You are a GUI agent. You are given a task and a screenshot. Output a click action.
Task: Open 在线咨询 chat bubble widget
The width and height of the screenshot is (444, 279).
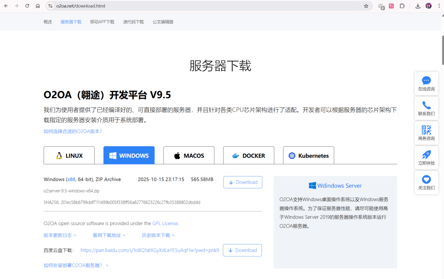[x=426, y=84]
